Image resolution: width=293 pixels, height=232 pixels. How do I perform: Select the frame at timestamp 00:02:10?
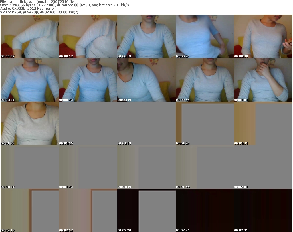click(x=30, y=210)
